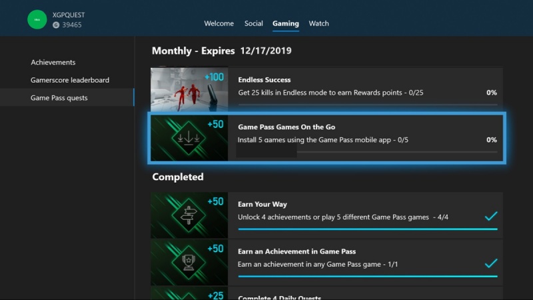
Task: Click the Gamerscore G icon beside 39465
Action: click(x=56, y=25)
